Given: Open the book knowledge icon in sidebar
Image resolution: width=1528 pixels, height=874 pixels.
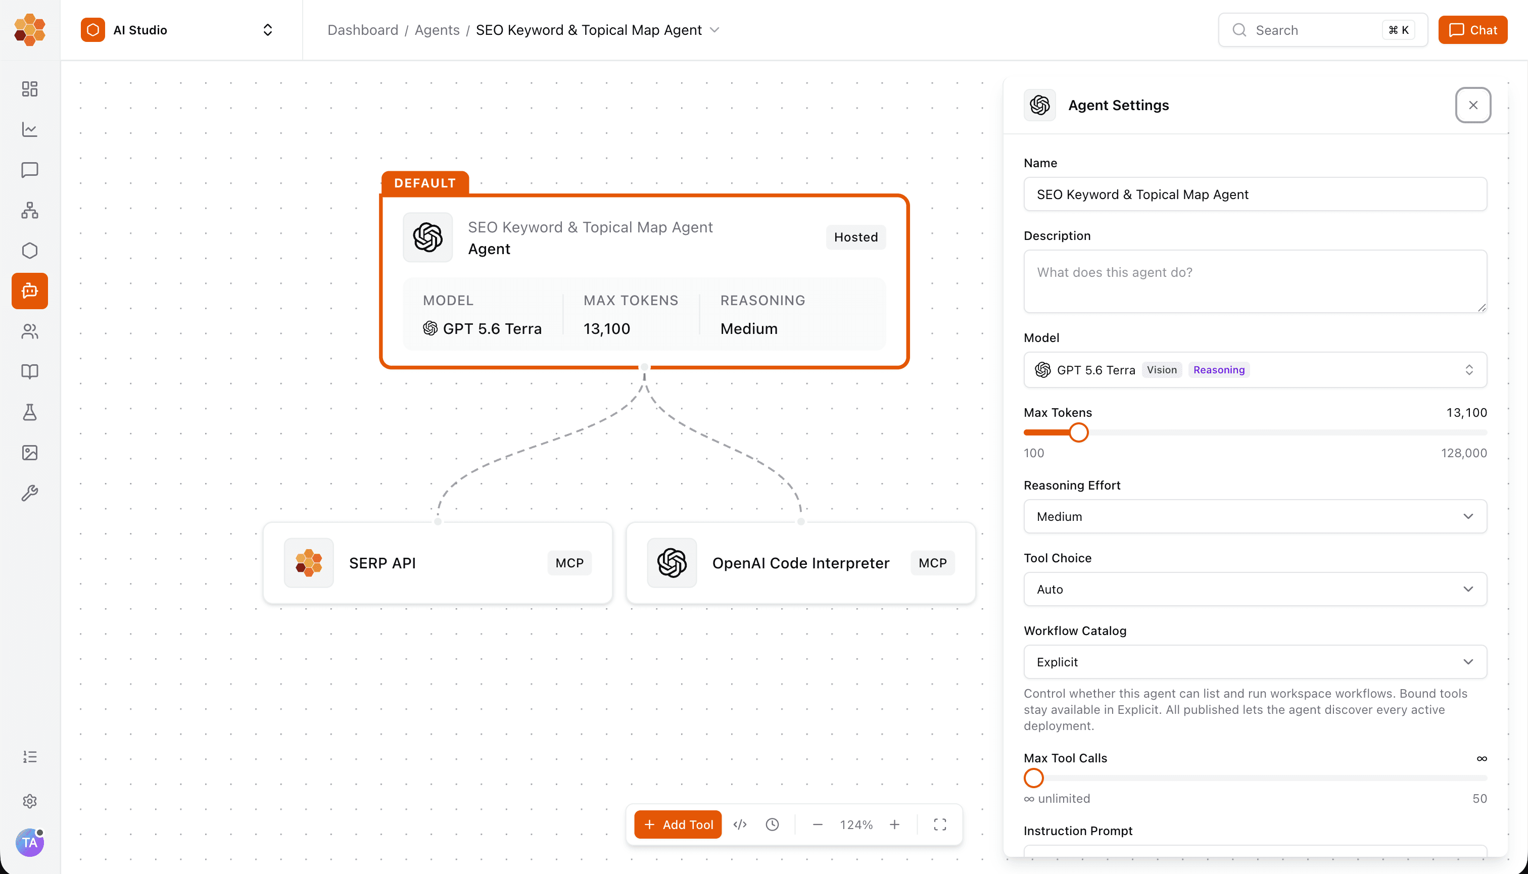Looking at the screenshot, I should tap(29, 371).
